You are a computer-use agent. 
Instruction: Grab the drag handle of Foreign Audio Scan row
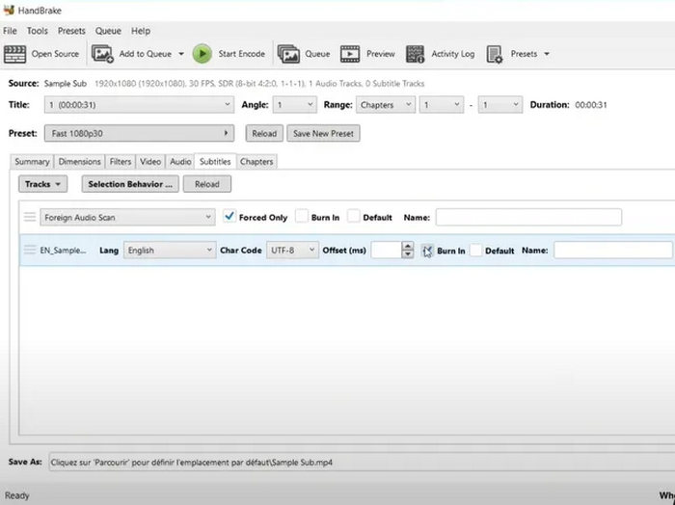point(30,217)
